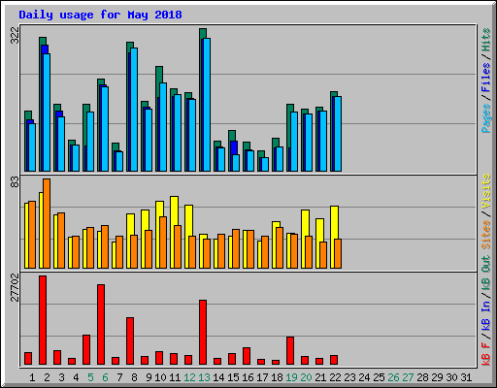497x388 pixels.
Task: Click the kB F legend label
Action: [x=486, y=353]
